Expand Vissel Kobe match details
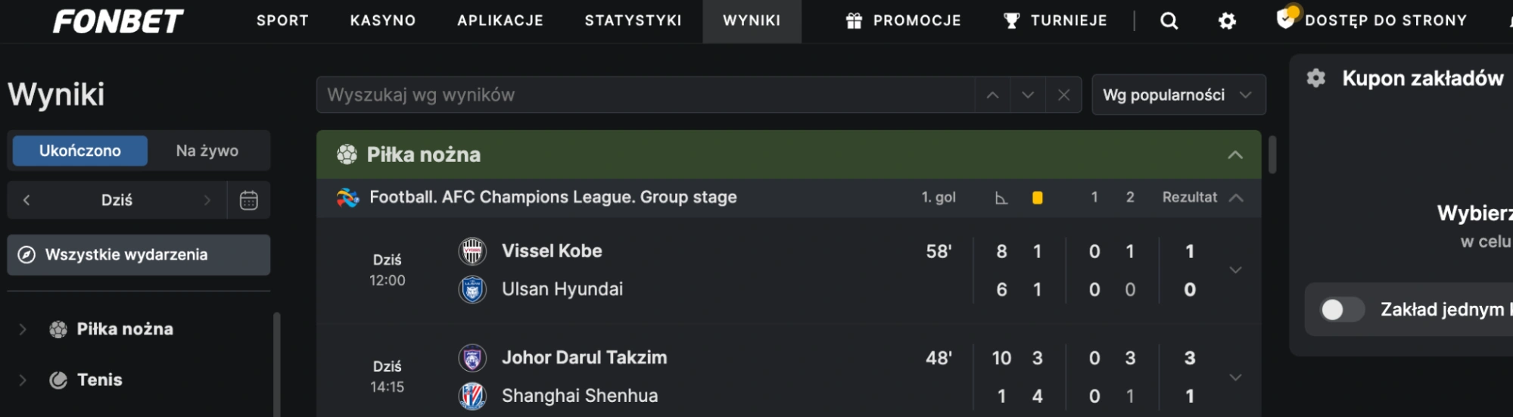Screen dimensions: 1513x417 pyautogui.click(x=1235, y=270)
